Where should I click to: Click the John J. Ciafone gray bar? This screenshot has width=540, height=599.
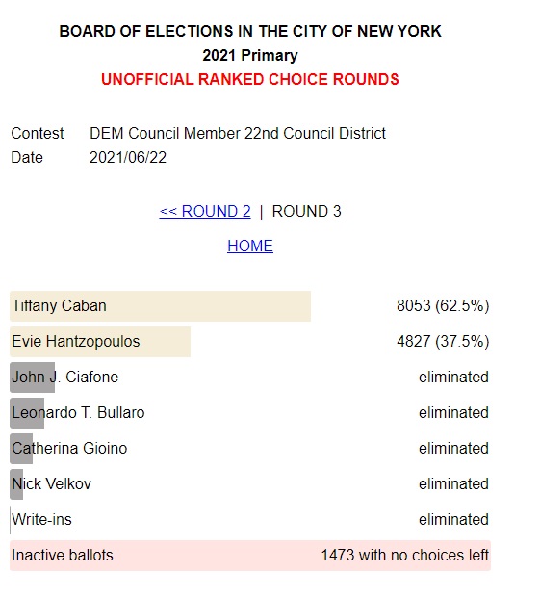coord(33,378)
